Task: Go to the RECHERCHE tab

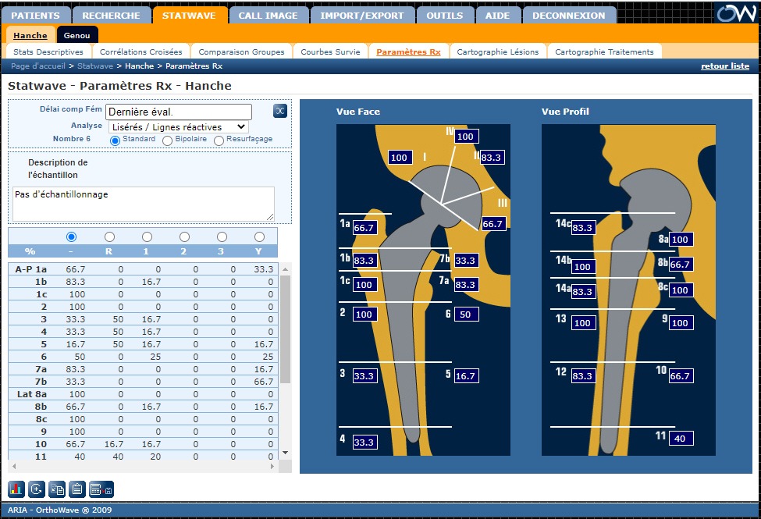Action: 111,16
